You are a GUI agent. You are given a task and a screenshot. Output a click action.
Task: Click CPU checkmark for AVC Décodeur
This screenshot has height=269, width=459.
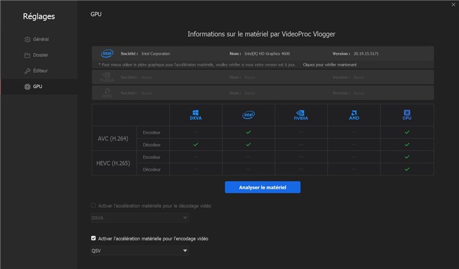[407, 145]
